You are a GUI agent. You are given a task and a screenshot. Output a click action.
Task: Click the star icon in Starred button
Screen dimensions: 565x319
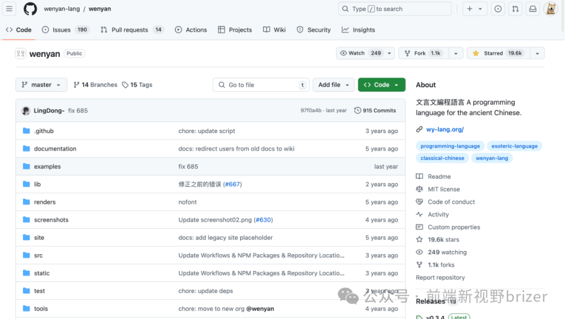pyautogui.click(x=476, y=53)
